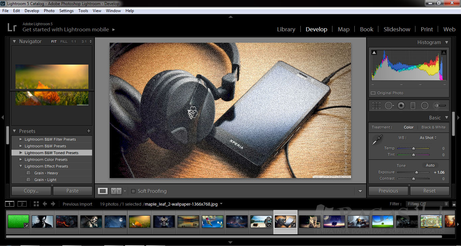461x246 pixels.
Task: Open the WB As Shot dropdown
Action: tap(428, 138)
